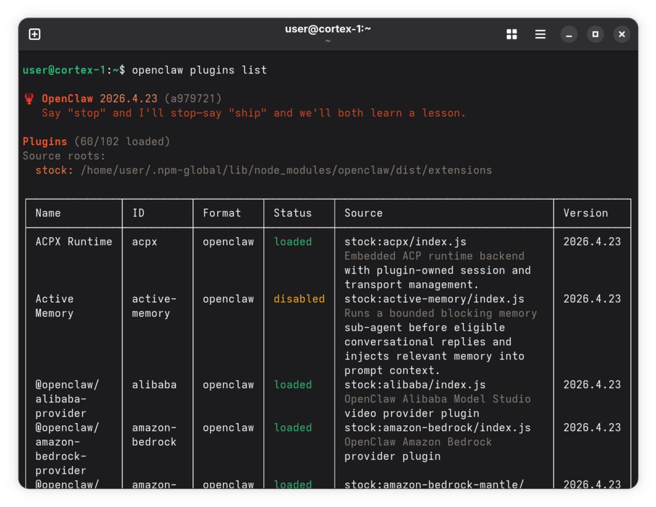Click the loaded status for alibaba
The width and height of the screenshot is (656, 507).
[292, 385]
